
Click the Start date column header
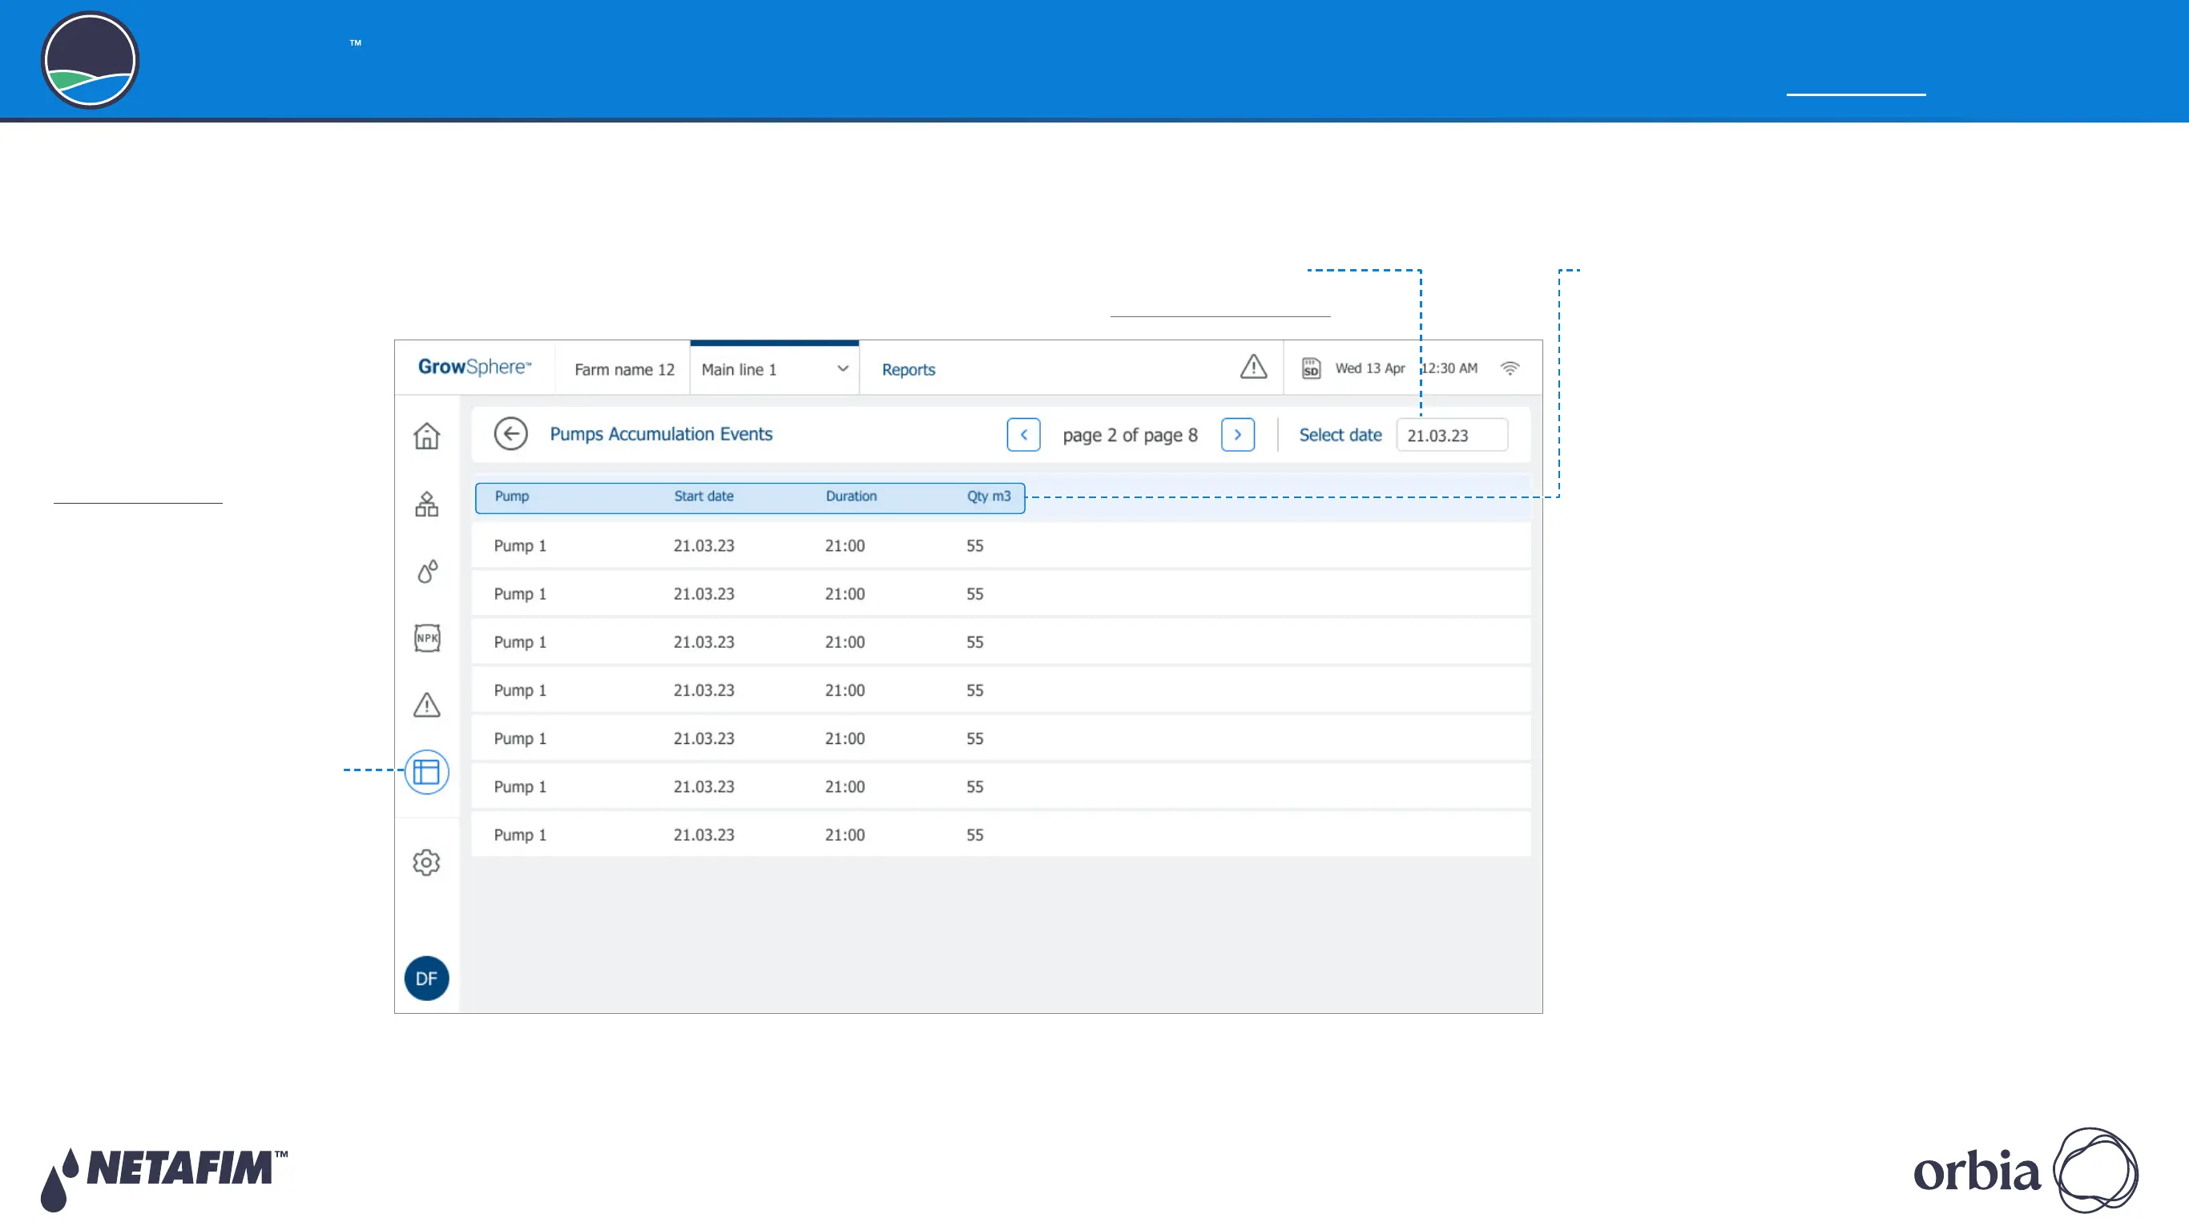click(703, 496)
